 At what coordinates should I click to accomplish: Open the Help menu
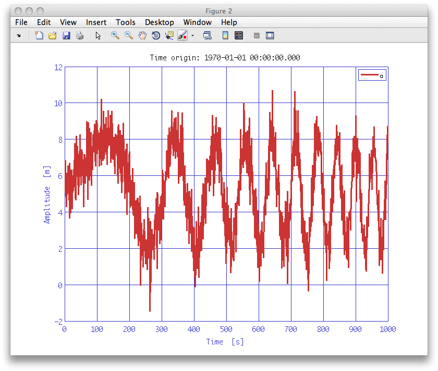[229, 22]
